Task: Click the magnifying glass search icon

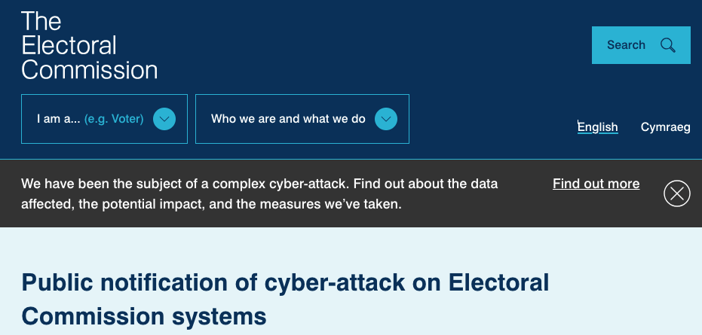Action: [668, 45]
